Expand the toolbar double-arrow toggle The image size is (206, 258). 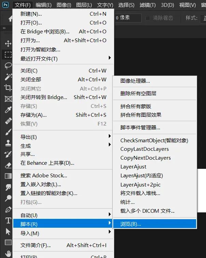4,28
